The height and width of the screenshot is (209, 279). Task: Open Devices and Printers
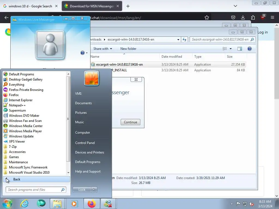pos(89,152)
